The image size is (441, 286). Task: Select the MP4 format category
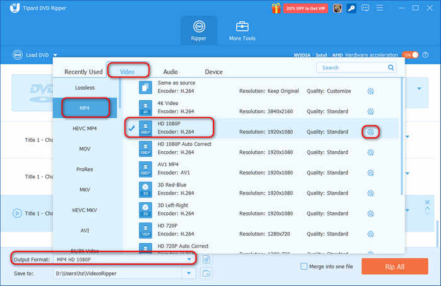tap(85, 108)
